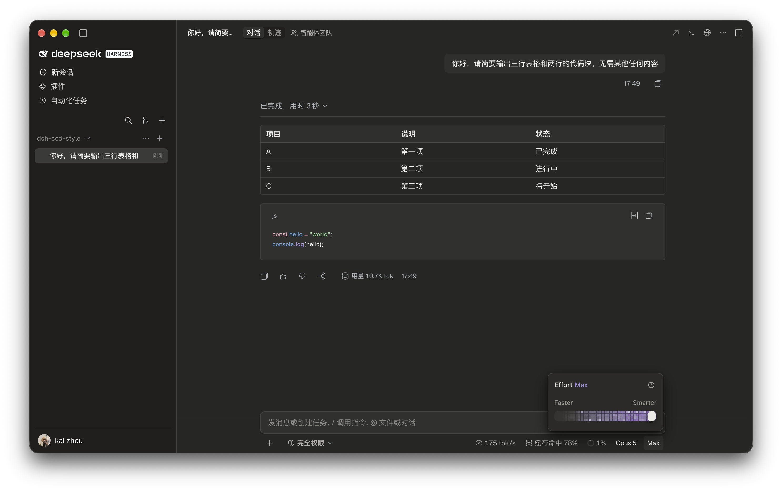Give the response a thumbs up
Screen dimensions: 782x492
(283, 276)
